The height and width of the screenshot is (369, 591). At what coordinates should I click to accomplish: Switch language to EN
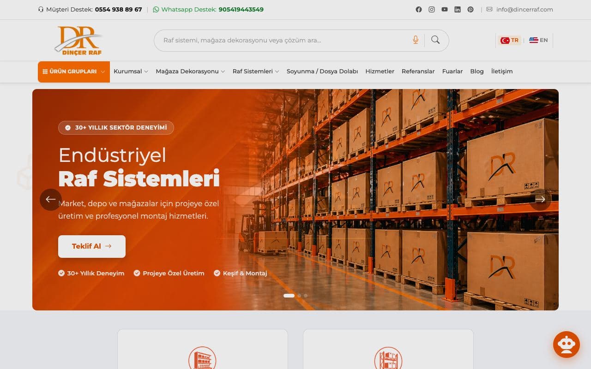pyautogui.click(x=538, y=40)
